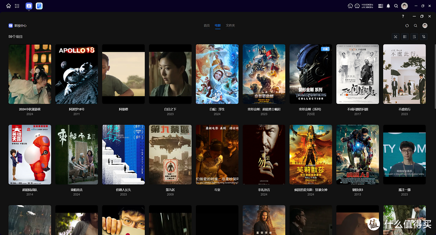Open the app grid launcher
This screenshot has height=235, width=436.
17,6
